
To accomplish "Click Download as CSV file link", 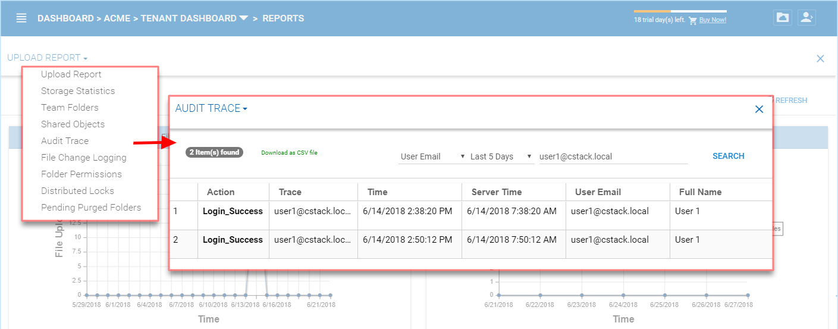I will 289,153.
